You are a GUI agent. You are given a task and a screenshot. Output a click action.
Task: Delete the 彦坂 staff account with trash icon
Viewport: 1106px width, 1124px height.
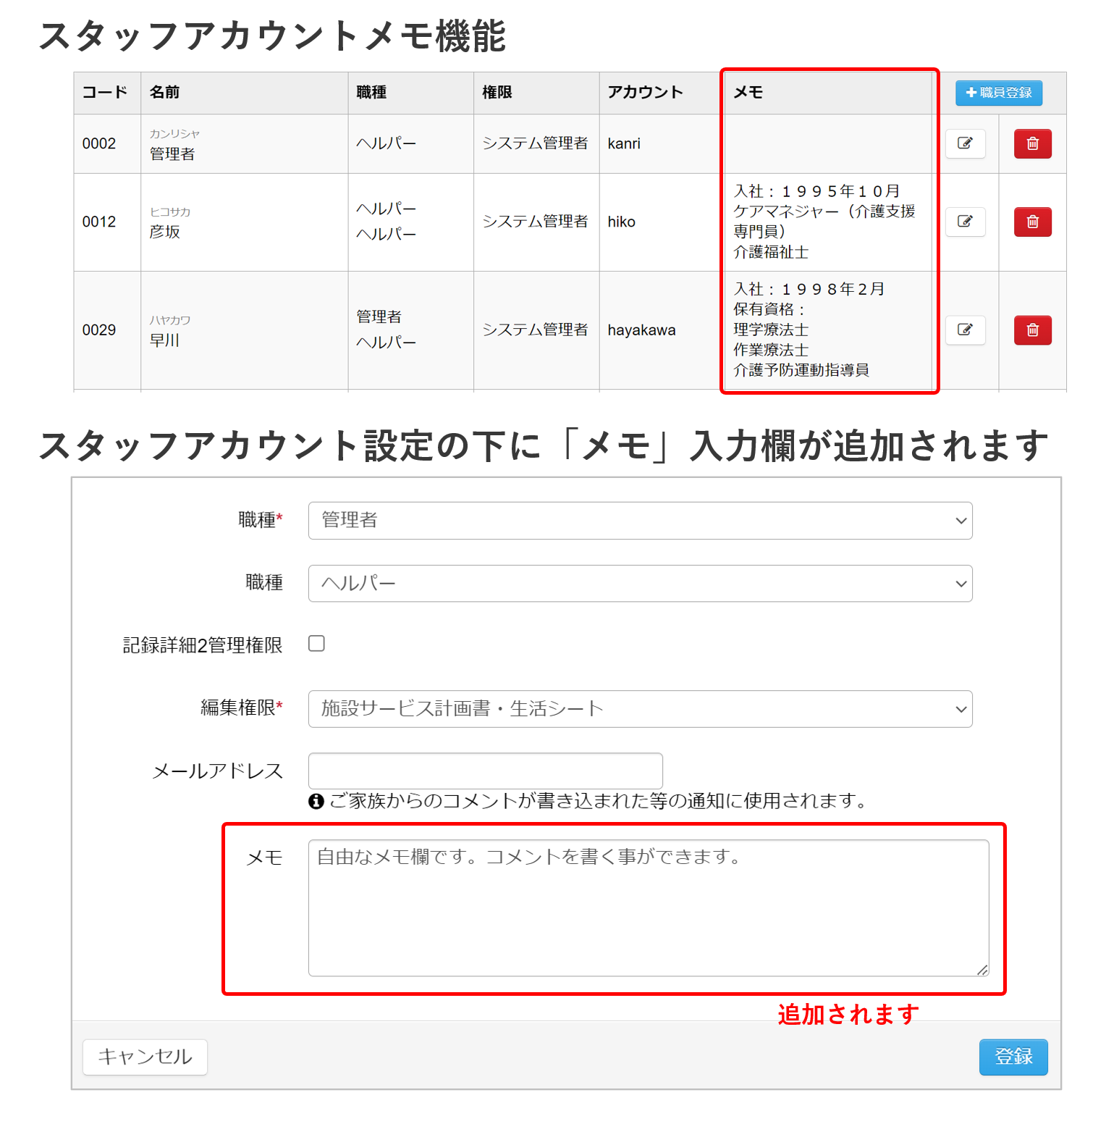1032,222
